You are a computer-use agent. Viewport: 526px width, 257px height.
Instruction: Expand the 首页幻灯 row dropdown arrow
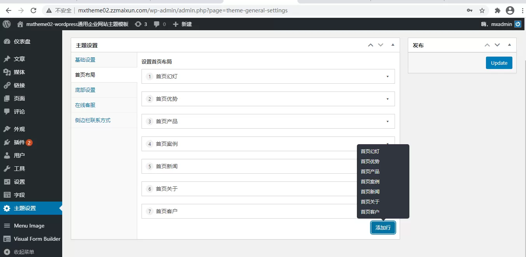click(387, 76)
